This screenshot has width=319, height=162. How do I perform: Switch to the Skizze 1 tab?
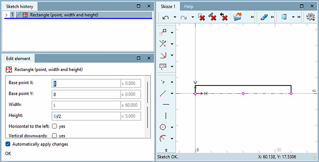tap(168, 6)
